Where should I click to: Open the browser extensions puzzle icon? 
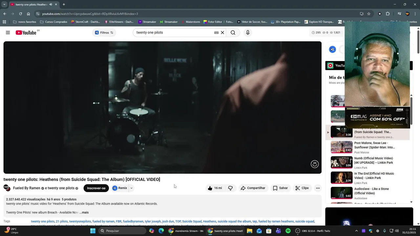pos(388,14)
